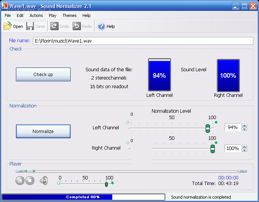Click the 00:00:00 elapsed time display
259x202 pixels.
pos(228,178)
